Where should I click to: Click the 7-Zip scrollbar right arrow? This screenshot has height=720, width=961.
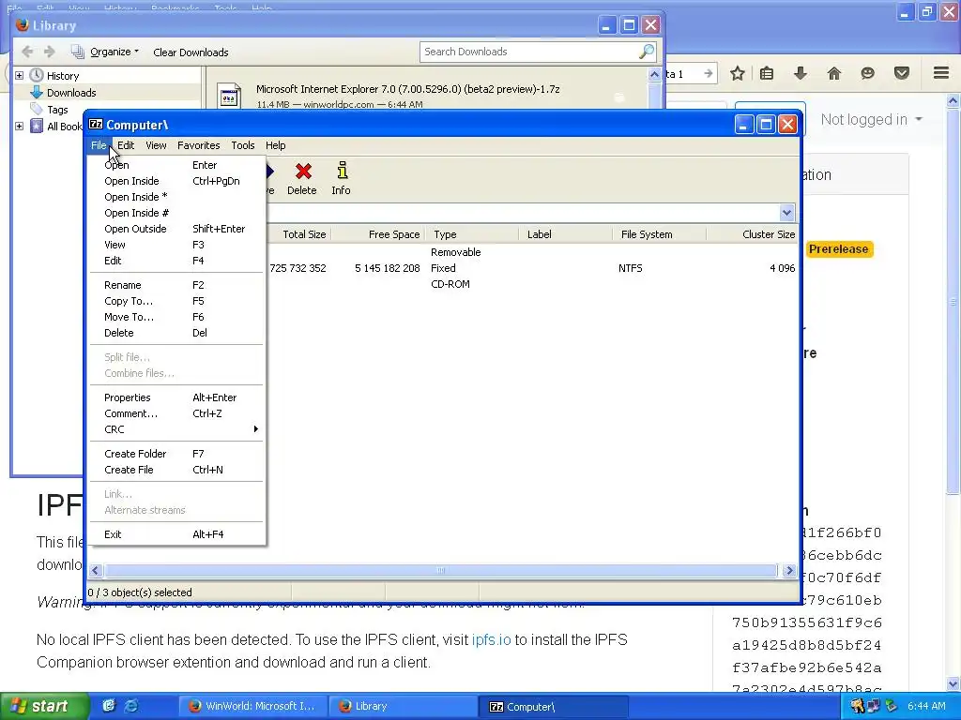(x=788, y=571)
